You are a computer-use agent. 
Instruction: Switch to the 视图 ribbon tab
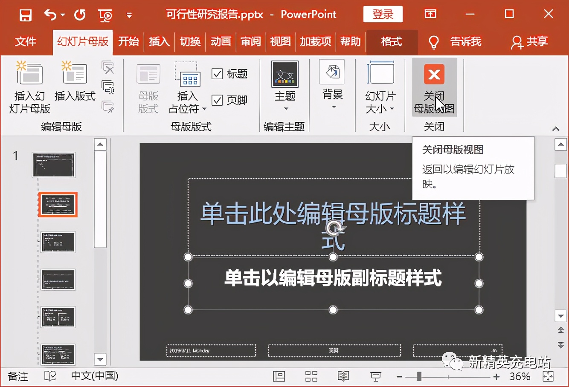tap(280, 42)
